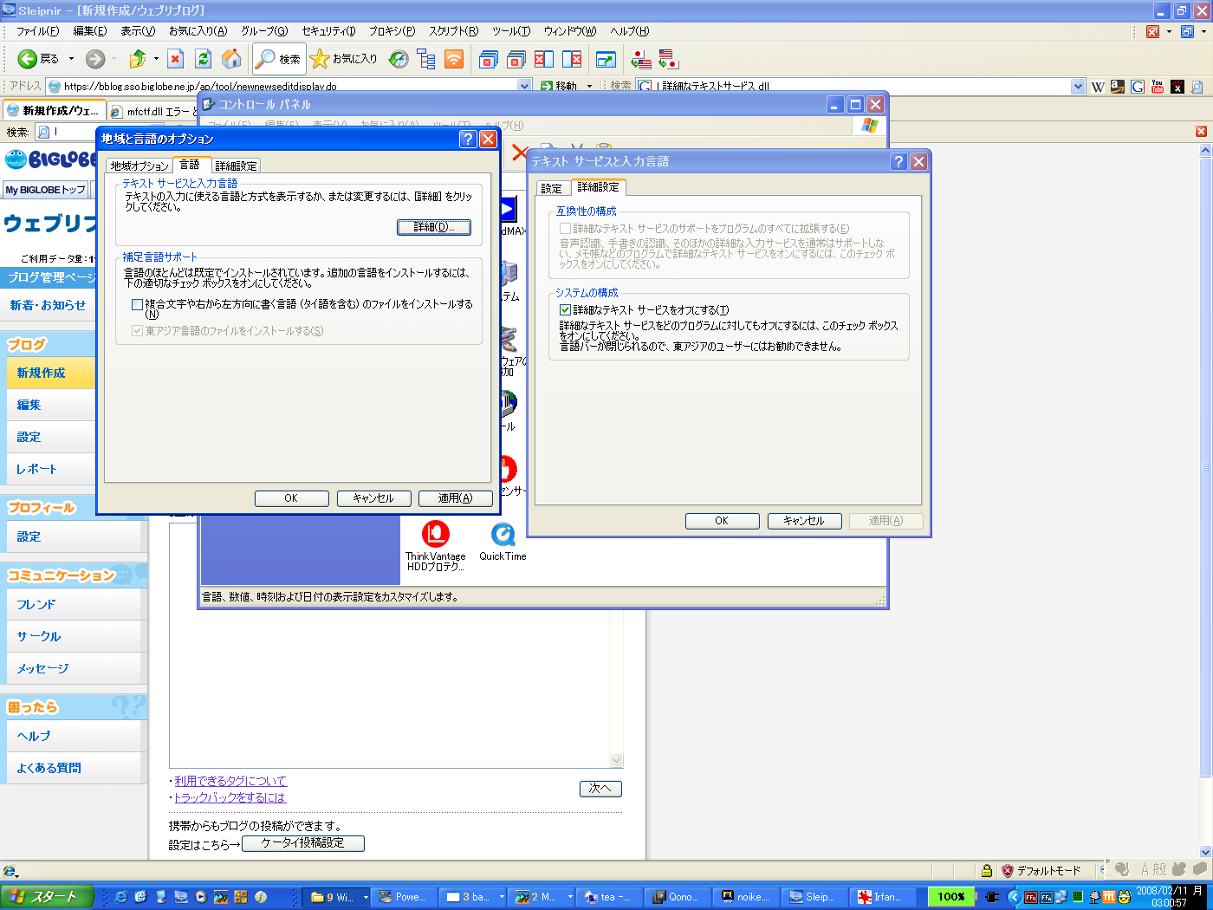The width and height of the screenshot is (1213, 910).
Task: Enable complex script and right-to-left languages checkbox
Action: [138, 305]
